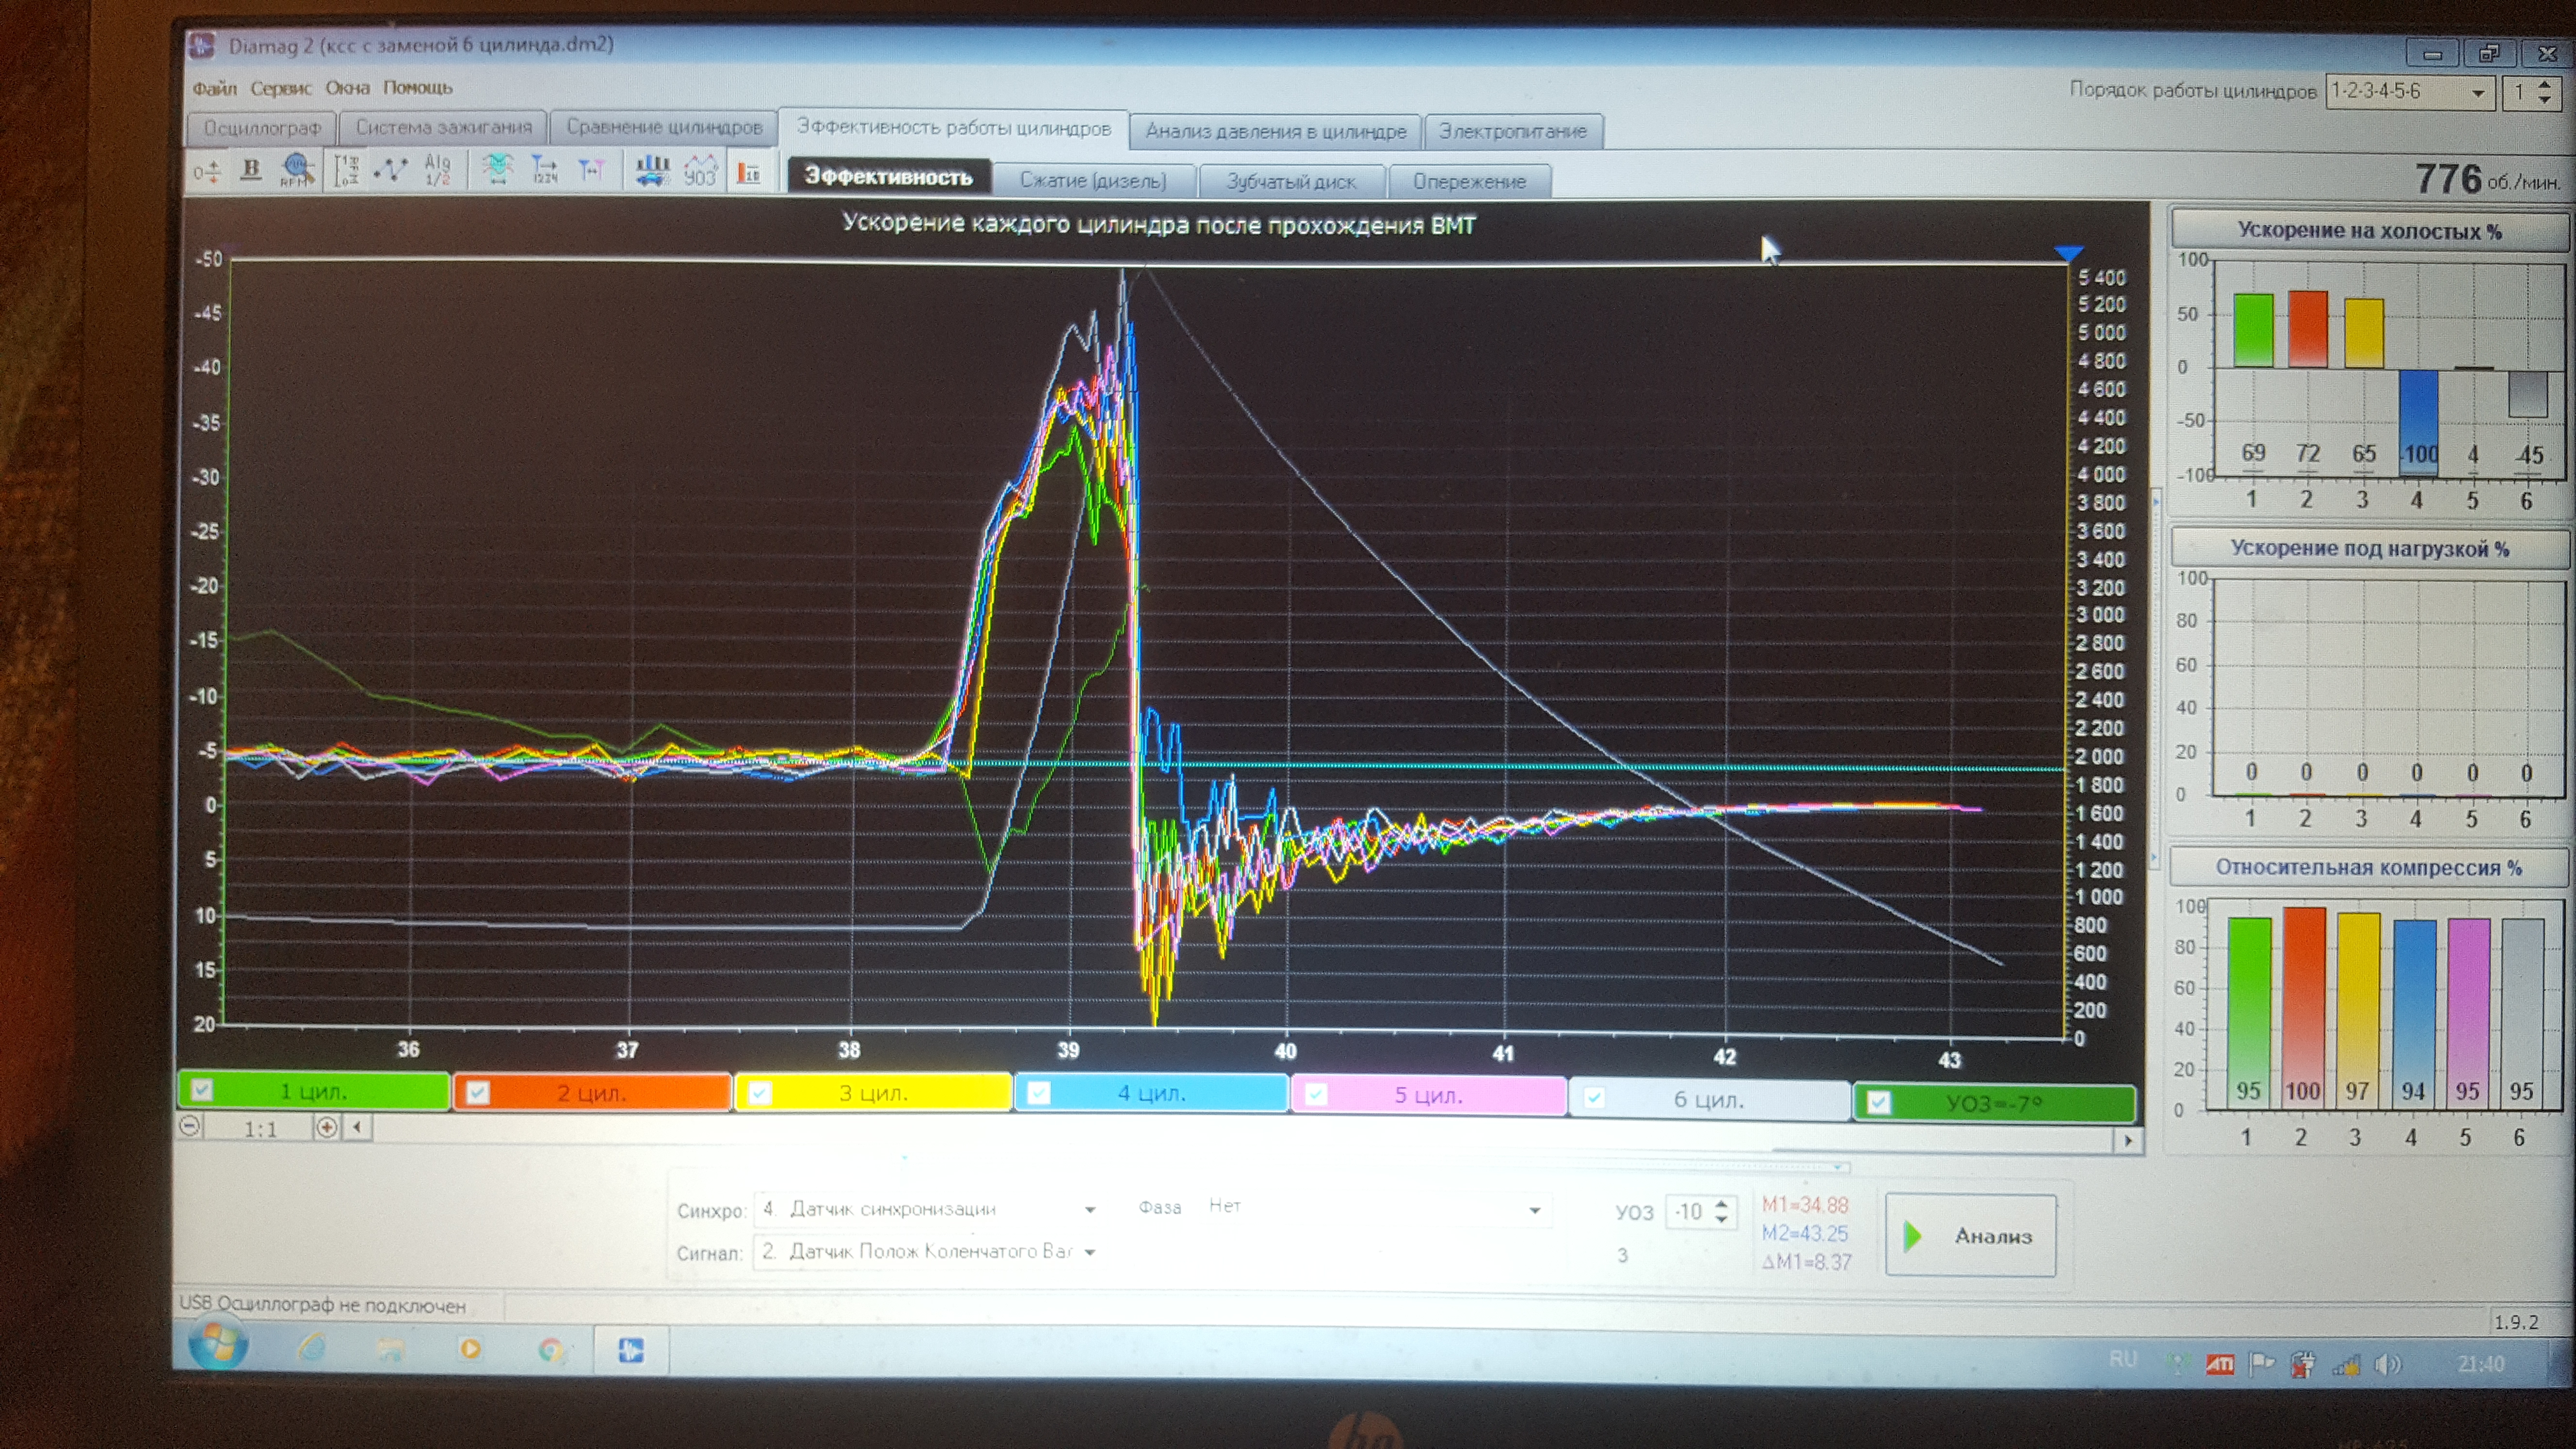The height and width of the screenshot is (1449, 2576).
Task: Select the Сжатие (дизель) sub-tab
Action: [1093, 181]
